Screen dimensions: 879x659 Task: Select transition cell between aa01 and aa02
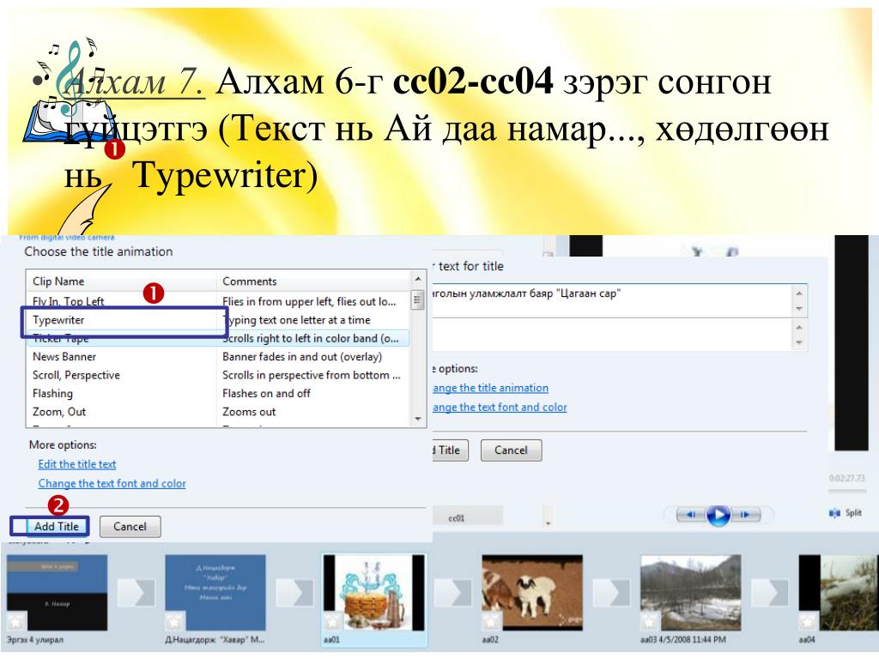pyautogui.click(x=453, y=593)
